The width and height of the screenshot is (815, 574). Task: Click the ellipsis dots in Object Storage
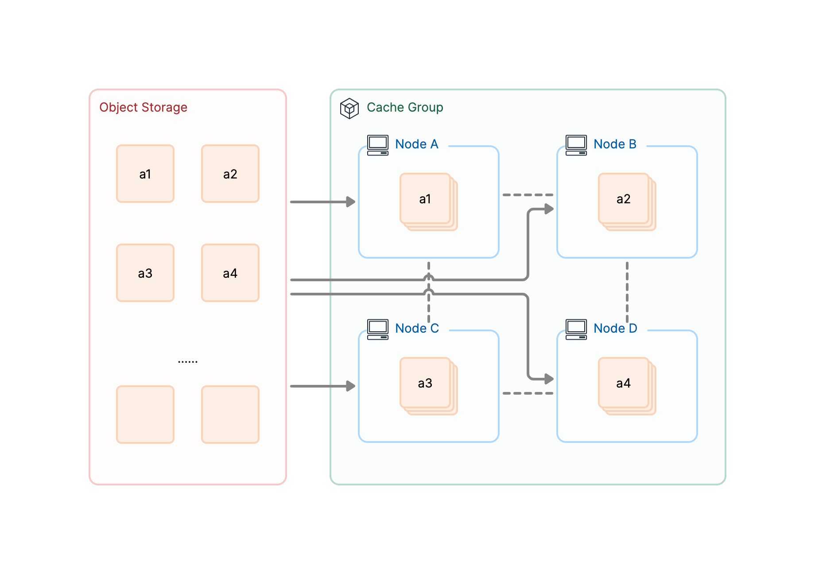pos(188,362)
